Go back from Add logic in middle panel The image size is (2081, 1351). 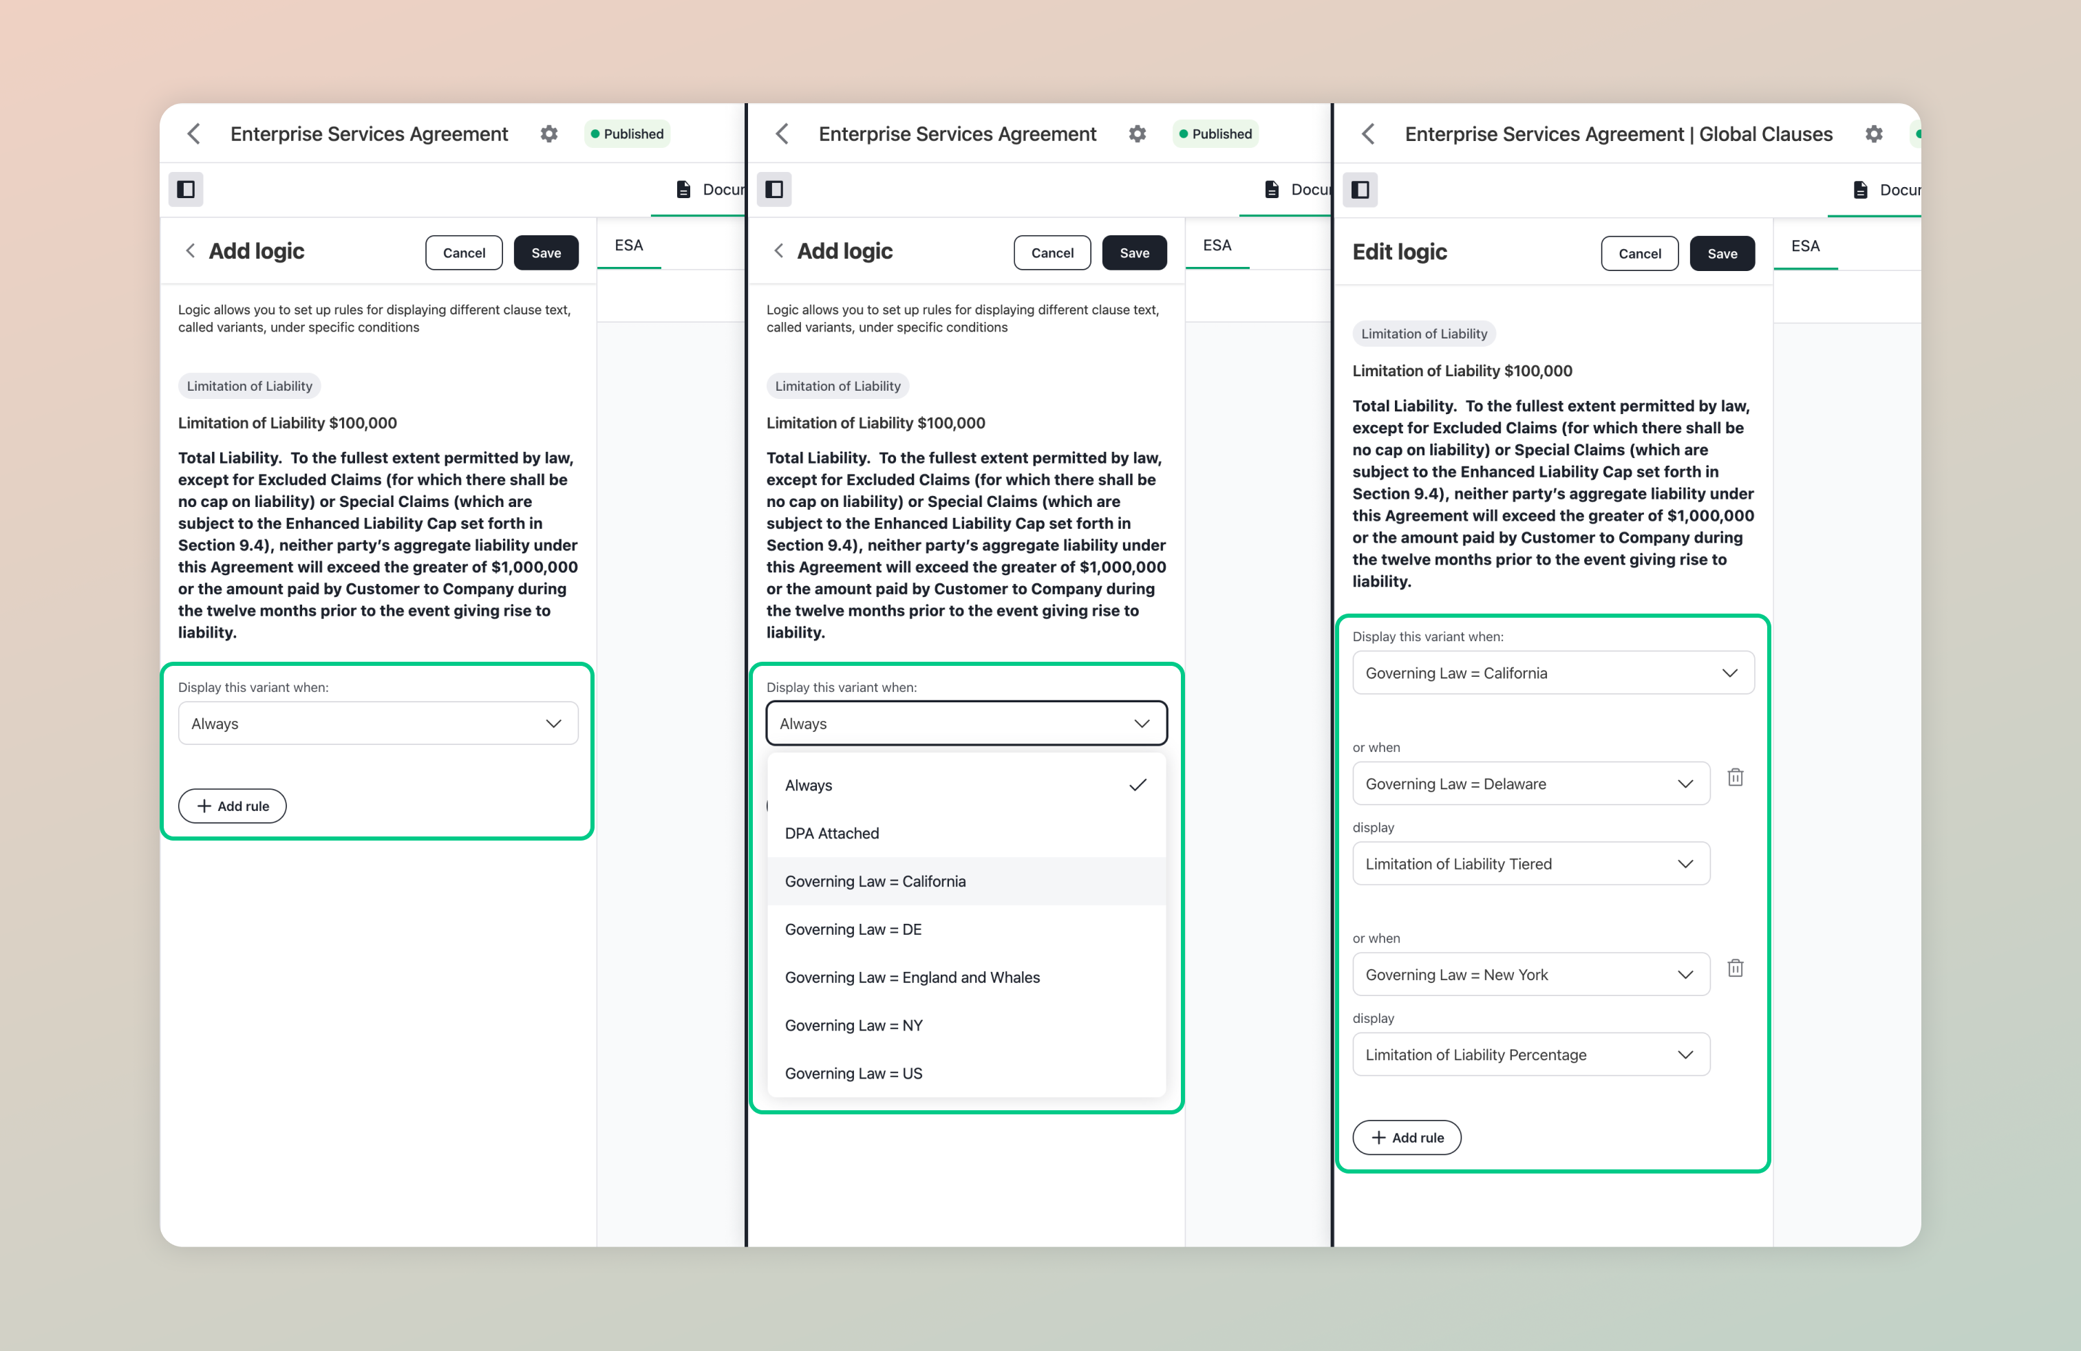click(x=778, y=251)
